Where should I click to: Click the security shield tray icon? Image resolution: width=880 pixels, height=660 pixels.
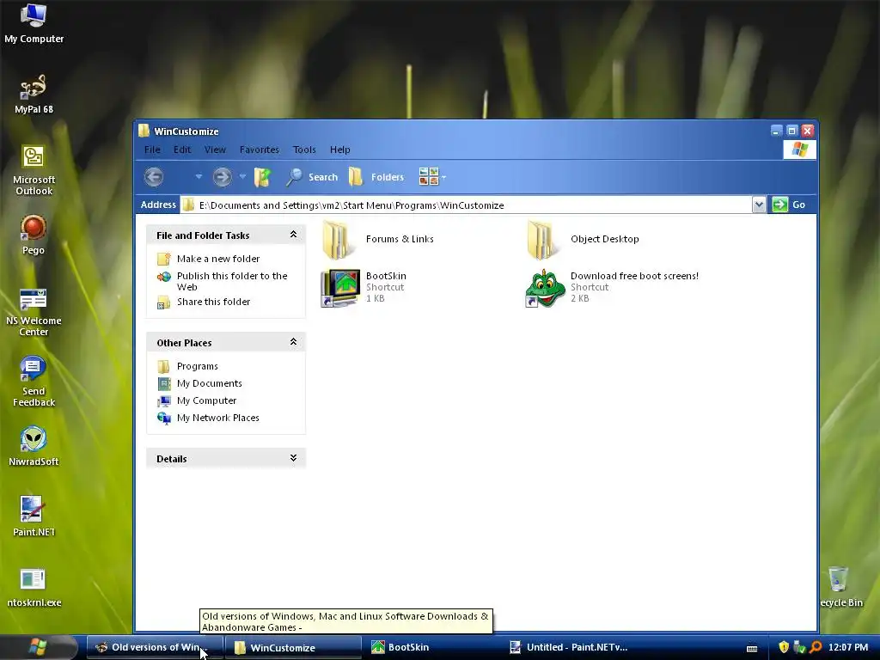(x=784, y=647)
